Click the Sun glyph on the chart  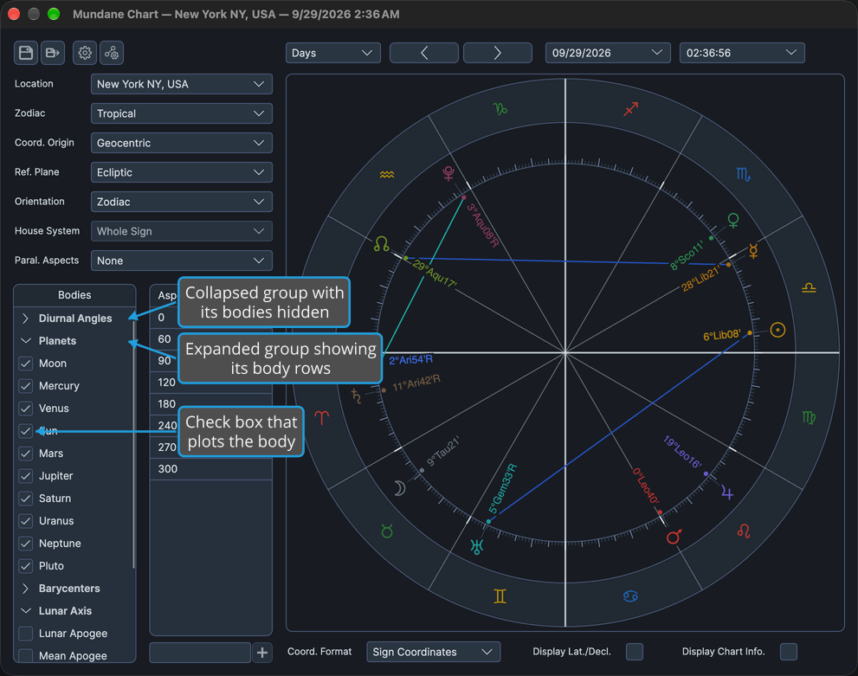[x=777, y=330]
